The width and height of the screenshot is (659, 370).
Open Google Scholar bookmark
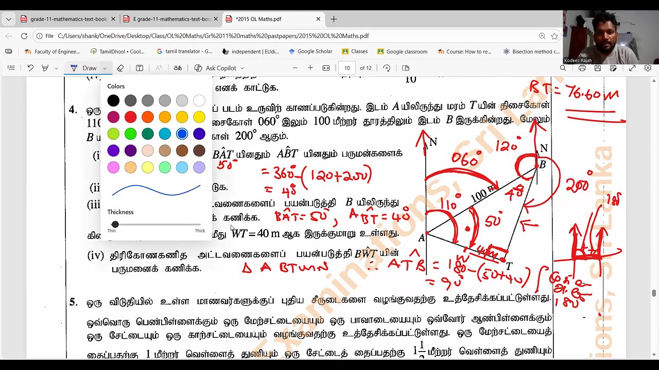(310, 51)
